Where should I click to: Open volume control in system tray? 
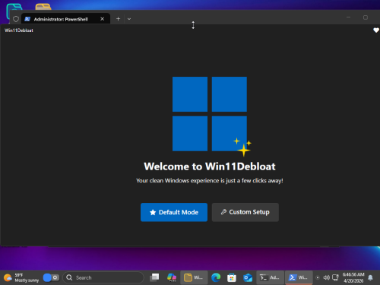click(x=326, y=277)
